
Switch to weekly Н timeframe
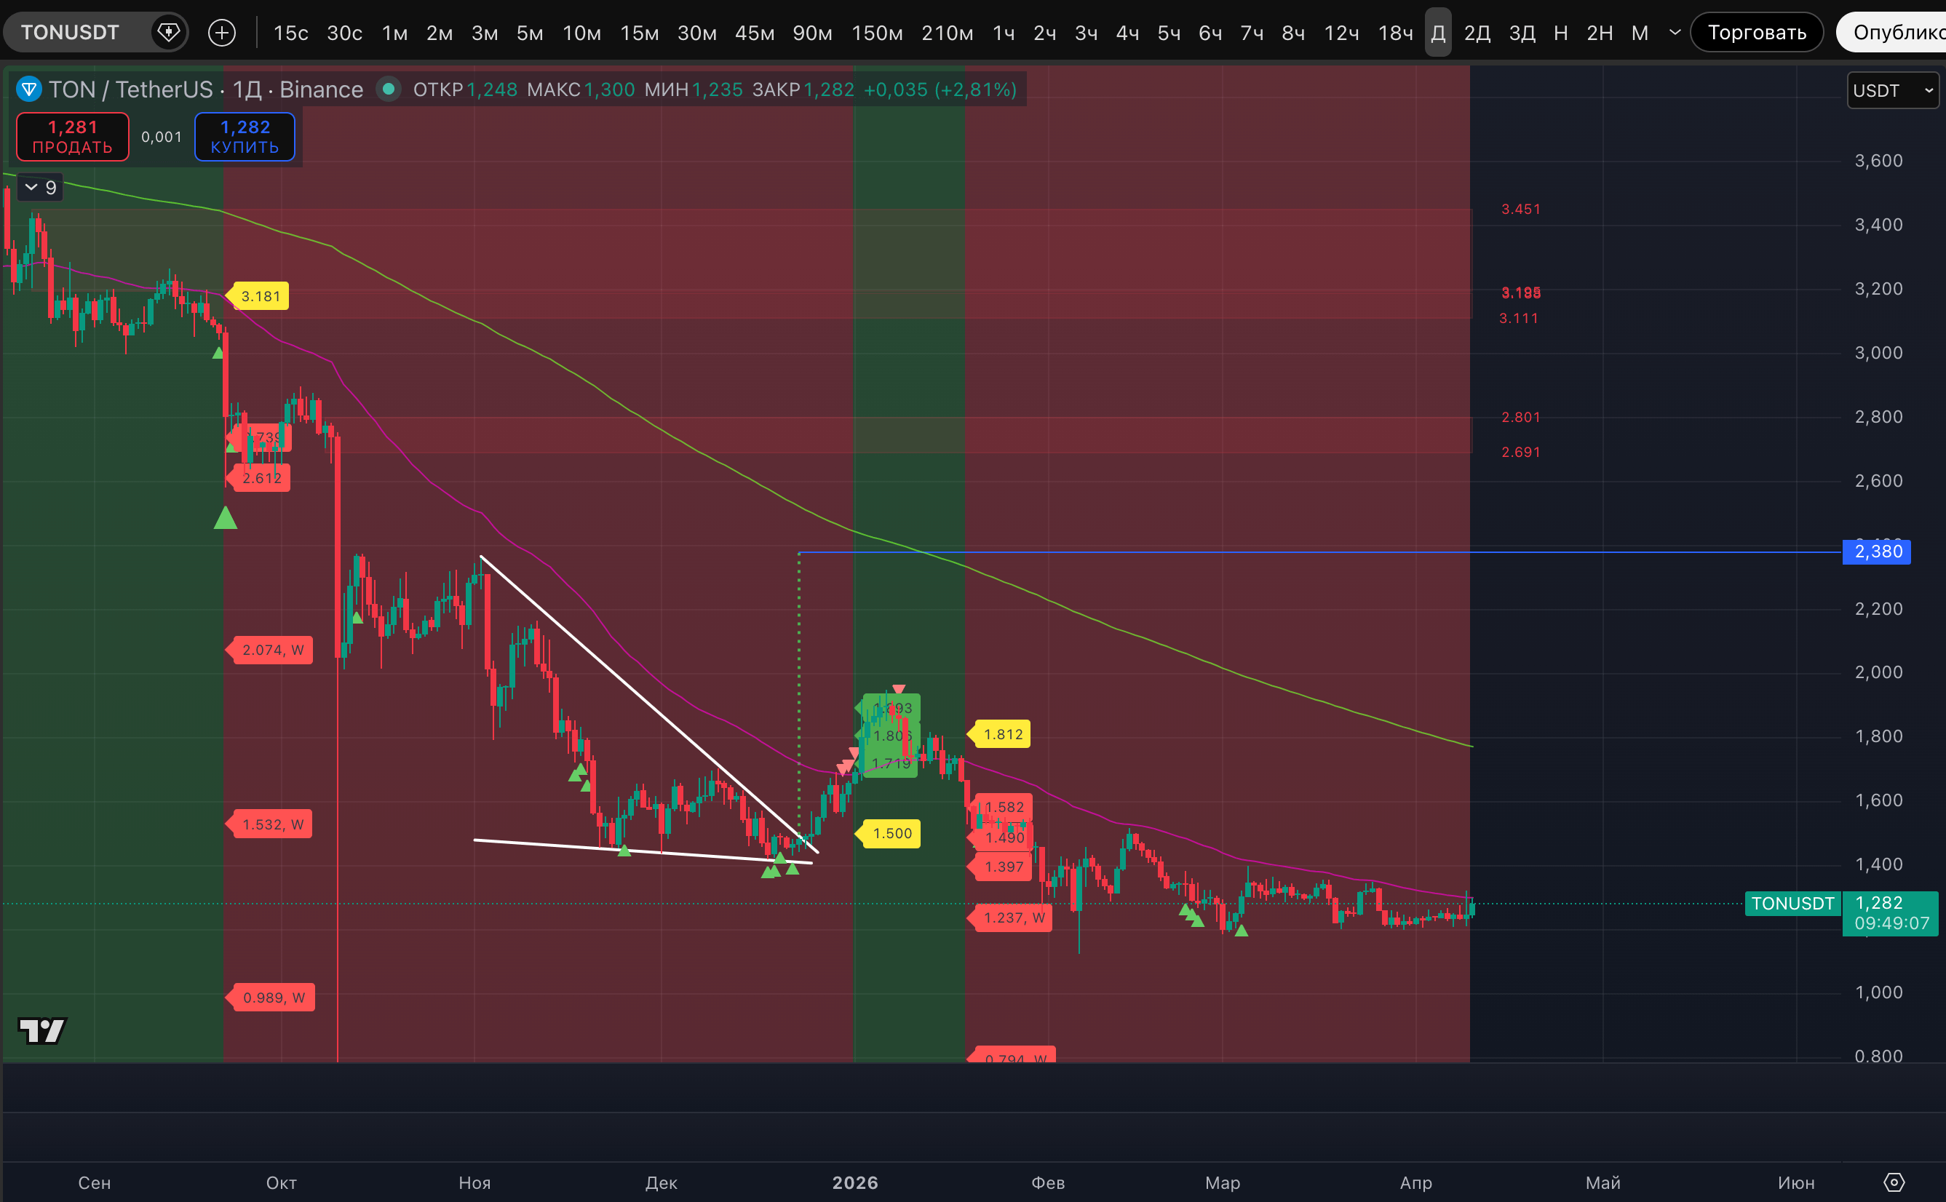[x=1560, y=33]
